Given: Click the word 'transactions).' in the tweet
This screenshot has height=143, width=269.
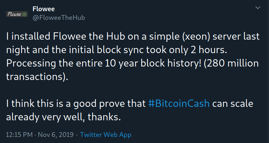Looking at the screenshot, I should 37,77.
